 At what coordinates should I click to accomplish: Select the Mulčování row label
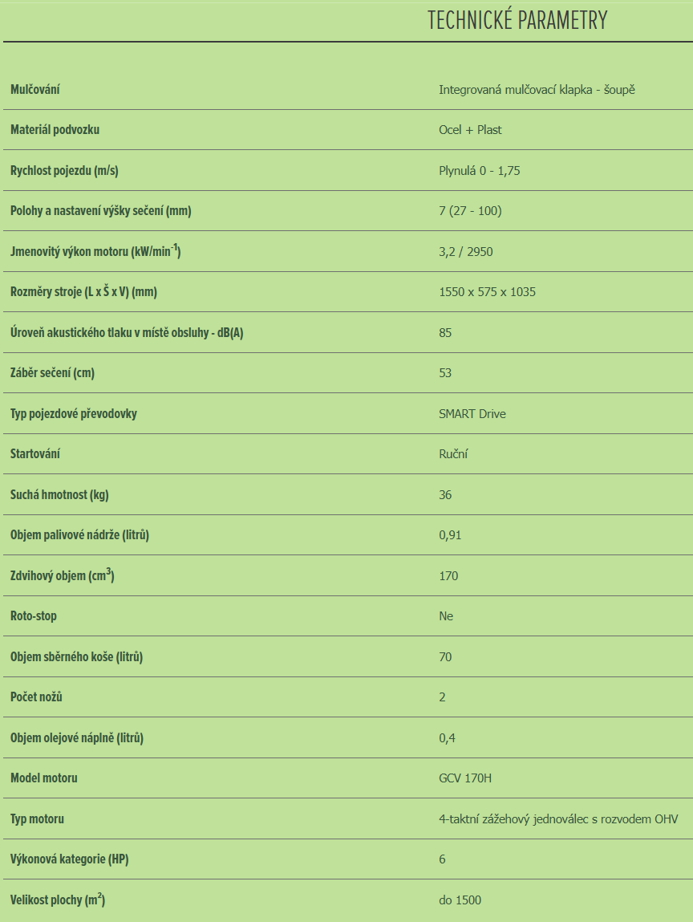pos(35,89)
